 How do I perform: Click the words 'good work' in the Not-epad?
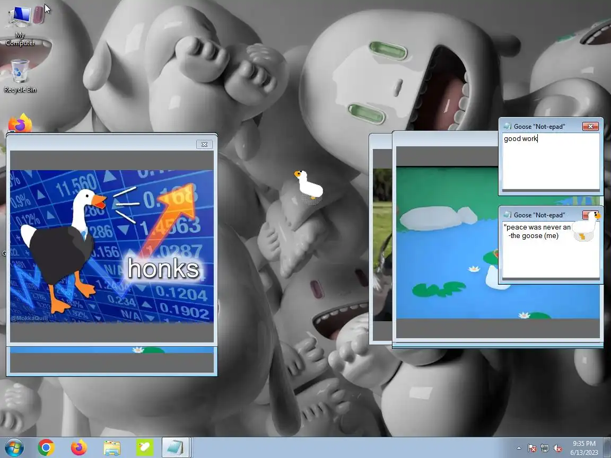point(521,139)
